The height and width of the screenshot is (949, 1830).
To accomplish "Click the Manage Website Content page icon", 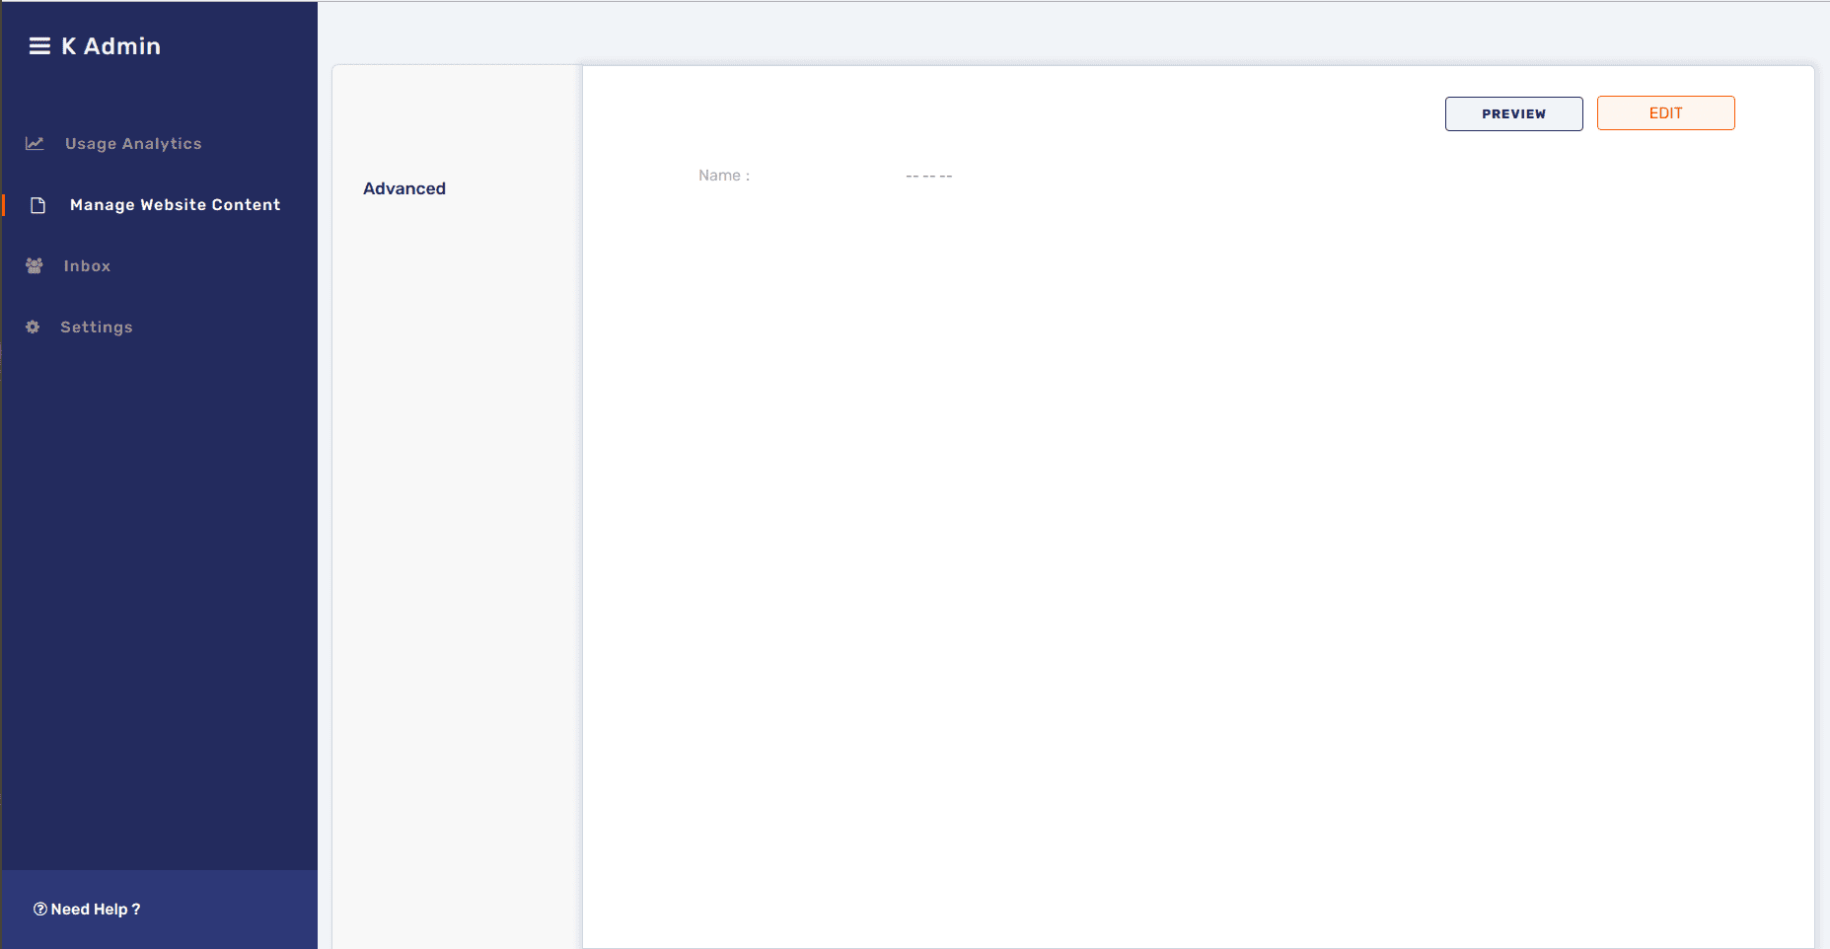I will [x=37, y=204].
